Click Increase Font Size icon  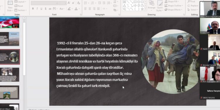point(69,3)
